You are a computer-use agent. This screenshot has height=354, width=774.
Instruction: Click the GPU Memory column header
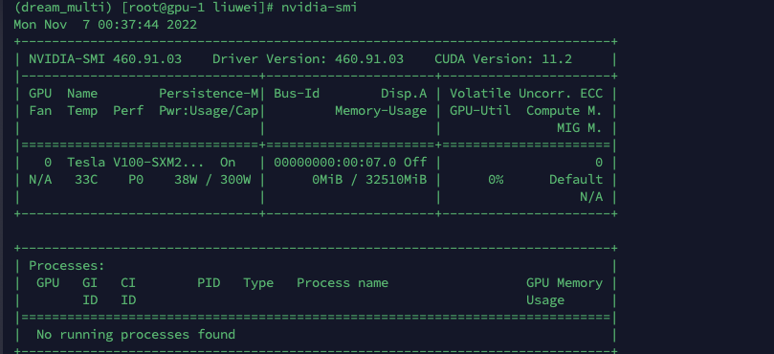pyautogui.click(x=564, y=283)
